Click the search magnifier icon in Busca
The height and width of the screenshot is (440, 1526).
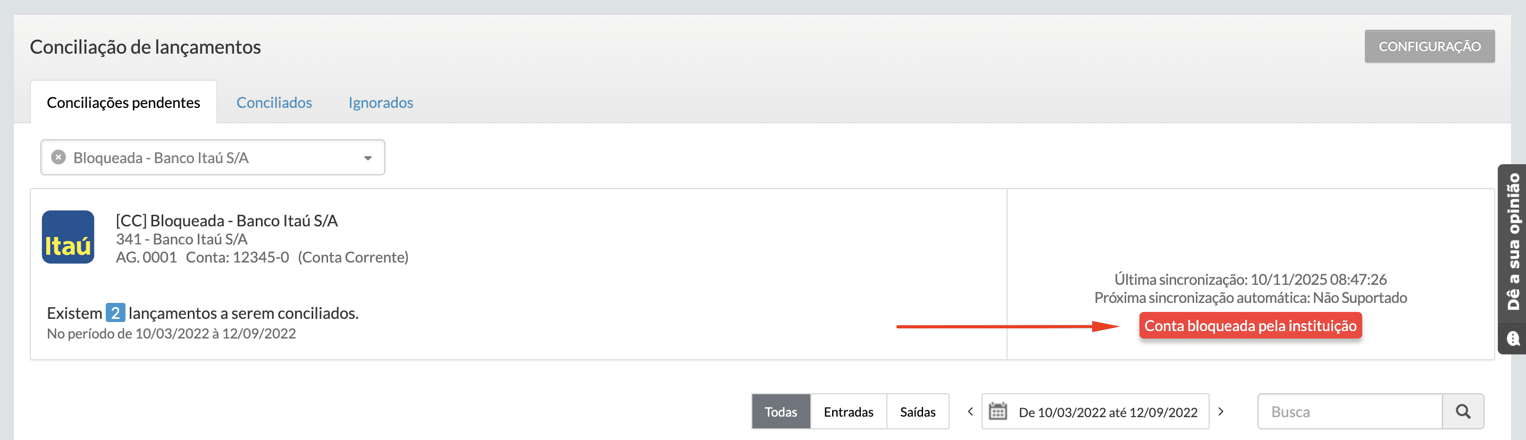click(x=1463, y=411)
